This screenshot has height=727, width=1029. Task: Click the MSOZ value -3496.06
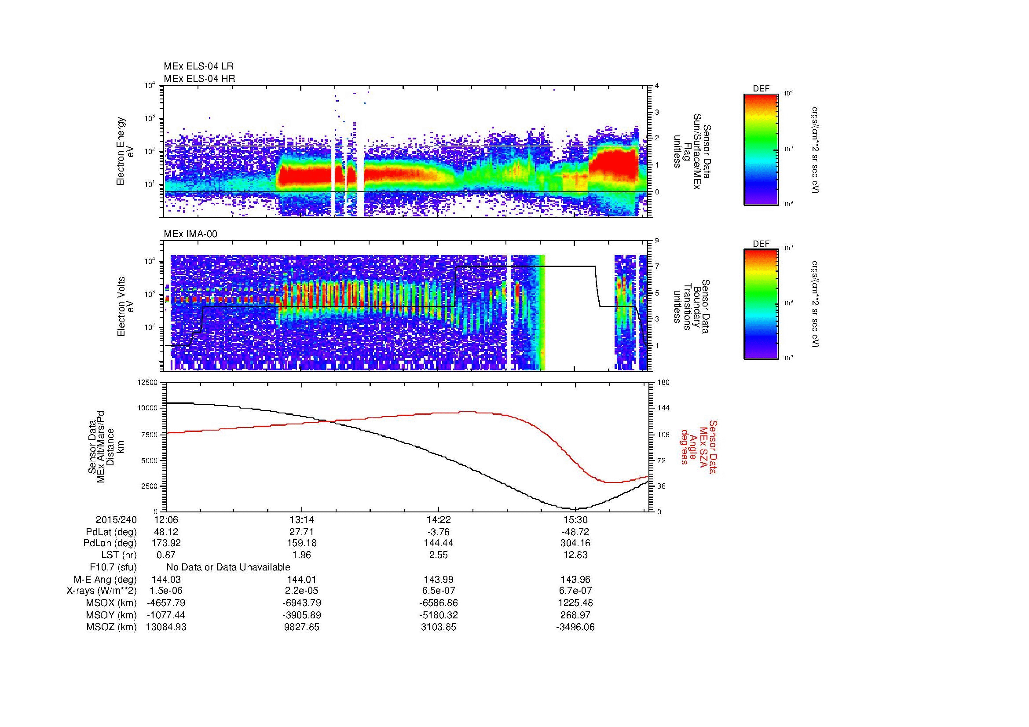pyautogui.click(x=575, y=627)
